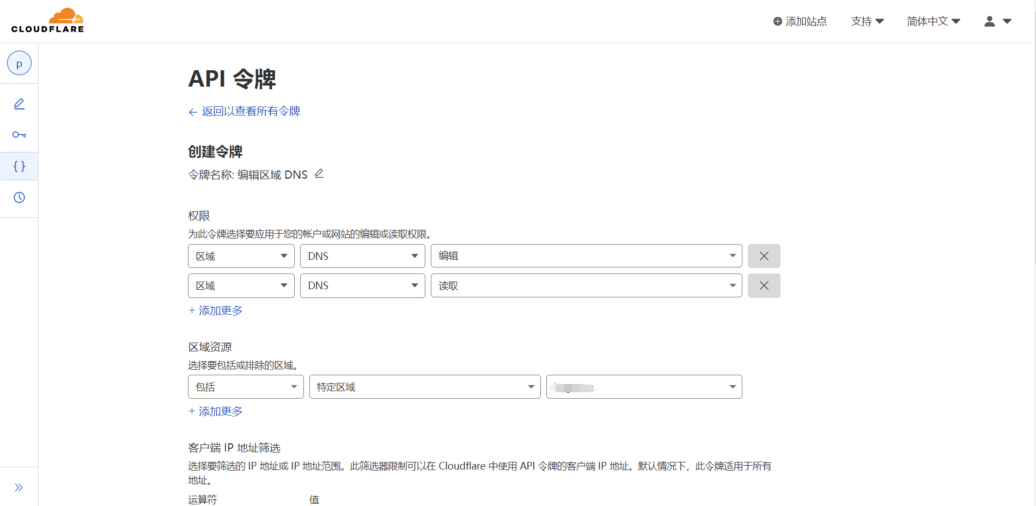This screenshot has width=1036, height=506.
Task: Open the pencil edit icon in sidebar
Action: point(19,103)
